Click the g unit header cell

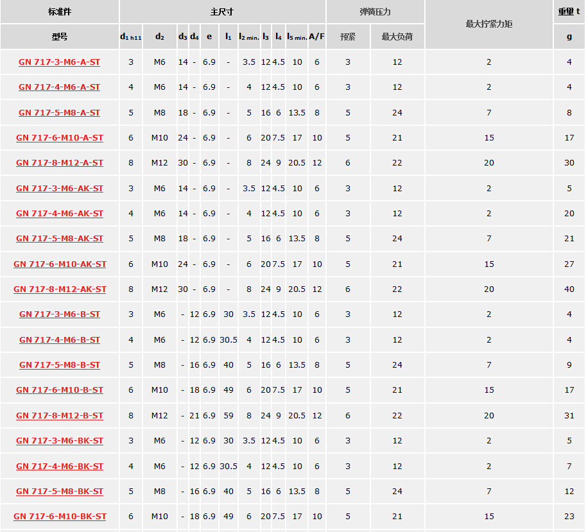pos(569,37)
